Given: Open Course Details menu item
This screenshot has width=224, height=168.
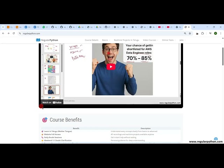Looking at the screenshot, I should (x=91, y=40).
